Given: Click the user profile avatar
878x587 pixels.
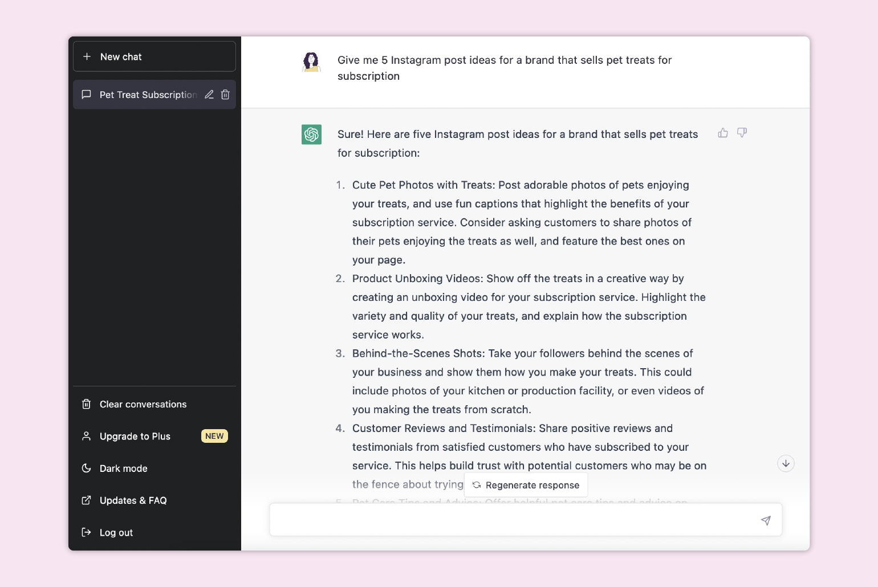Looking at the screenshot, I should click(x=311, y=62).
